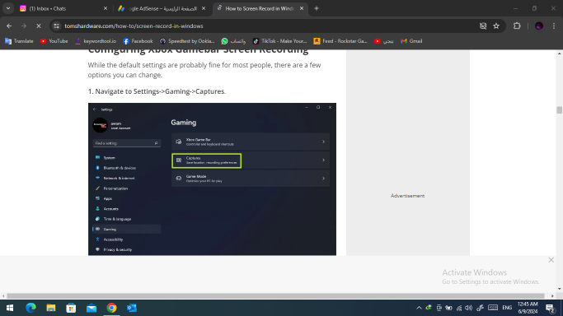
Task: Open the YouTube bookmark
Action: pyautogui.click(x=54, y=41)
